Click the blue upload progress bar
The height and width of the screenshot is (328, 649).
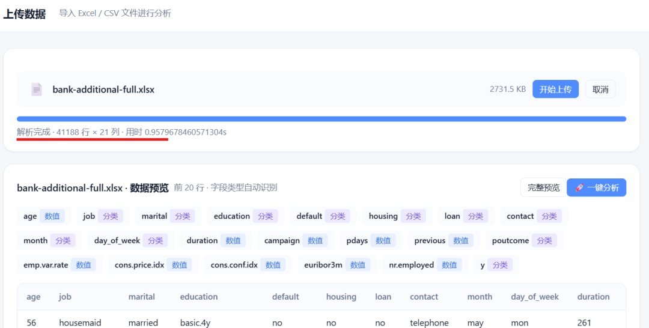tap(321, 119)
